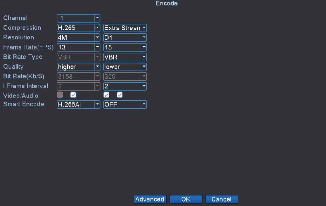Click the greyed main stream Video checkbox

[x=60, y=95]
